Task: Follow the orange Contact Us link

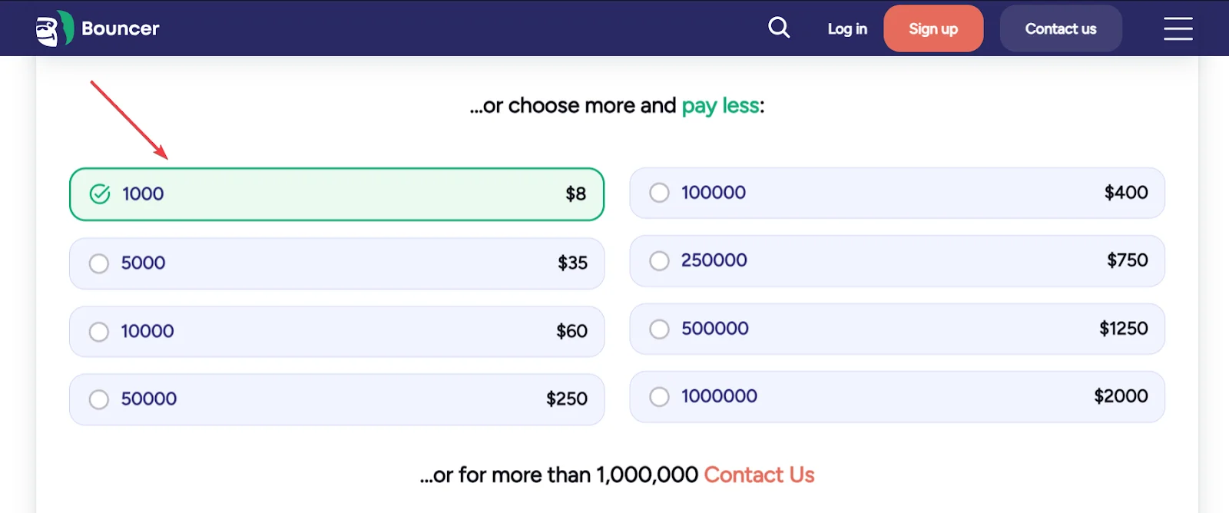Action: pyautogui.click(x=759, y=475)
